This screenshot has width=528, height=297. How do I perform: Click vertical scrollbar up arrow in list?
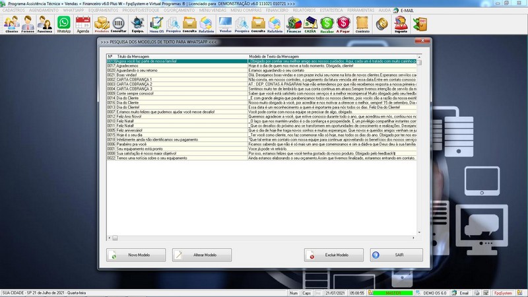coord(419,57)
